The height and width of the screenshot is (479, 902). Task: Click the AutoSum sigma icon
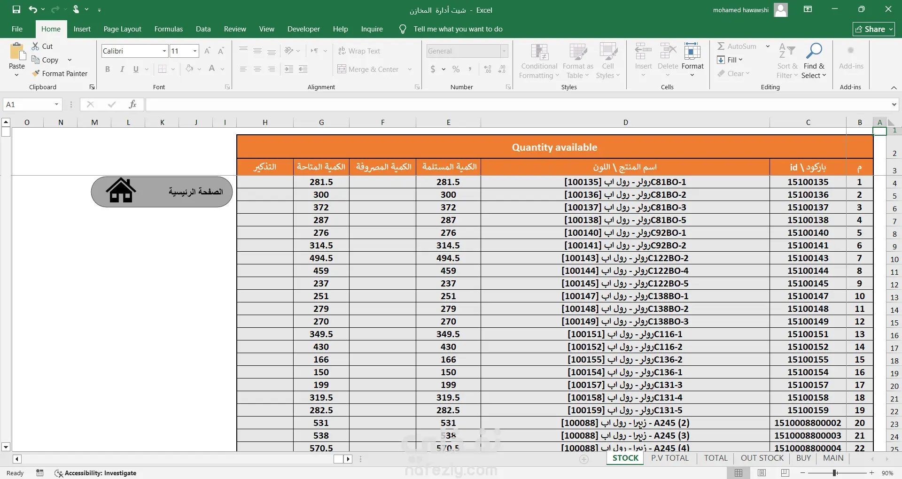click(x=721, y=46)
